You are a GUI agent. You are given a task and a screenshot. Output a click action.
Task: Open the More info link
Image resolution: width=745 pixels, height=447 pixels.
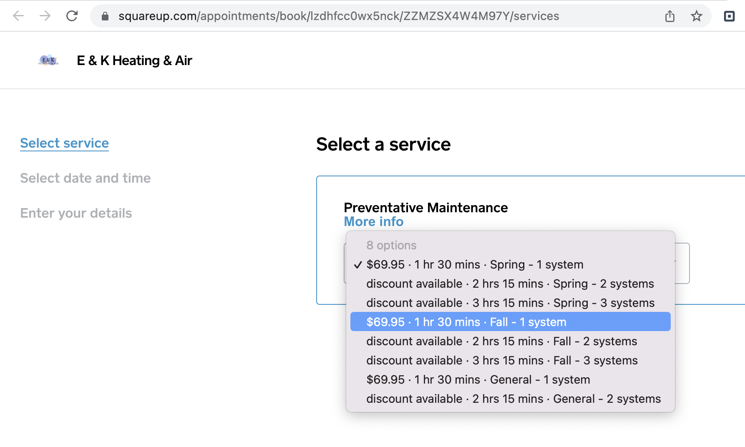(373, 221)
